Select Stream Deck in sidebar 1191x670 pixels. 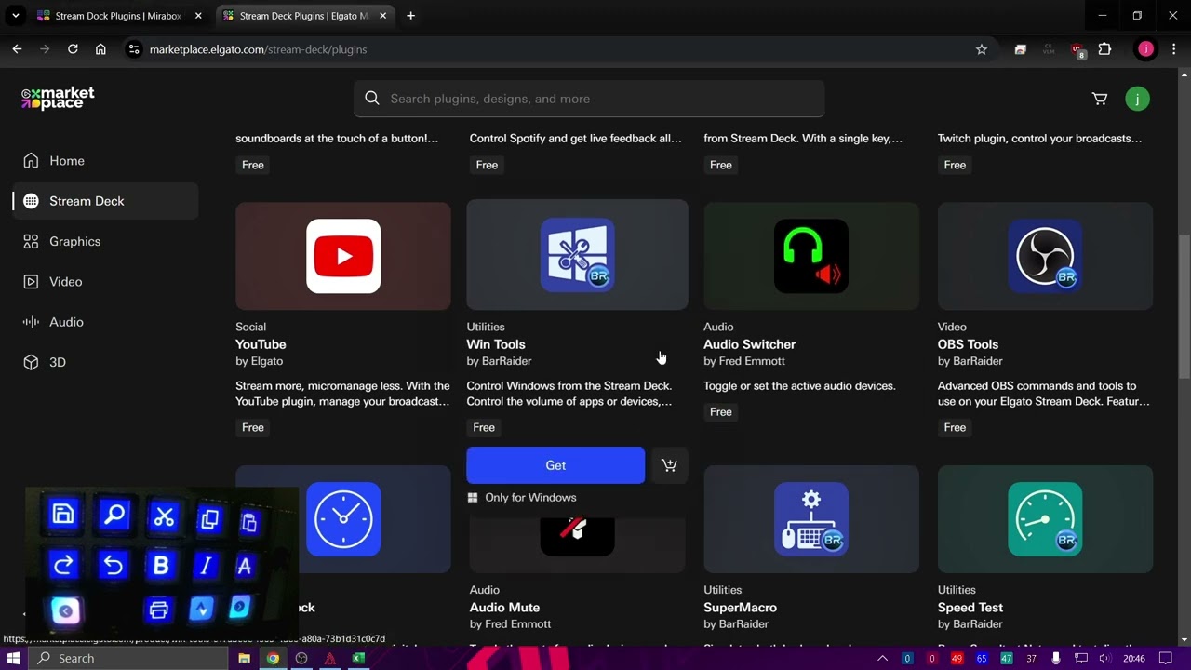(x=105, y=201)
